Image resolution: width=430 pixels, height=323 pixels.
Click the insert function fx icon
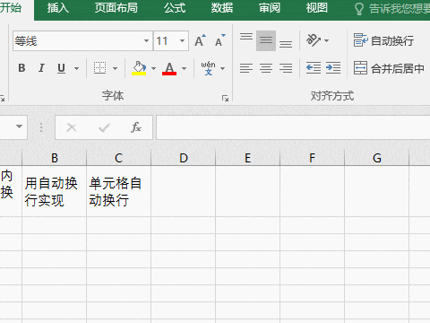(136, 127)
